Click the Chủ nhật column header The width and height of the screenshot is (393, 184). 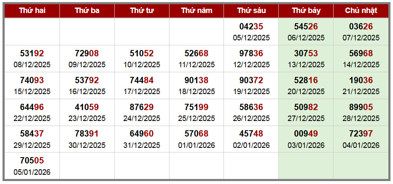click(361, 11)
